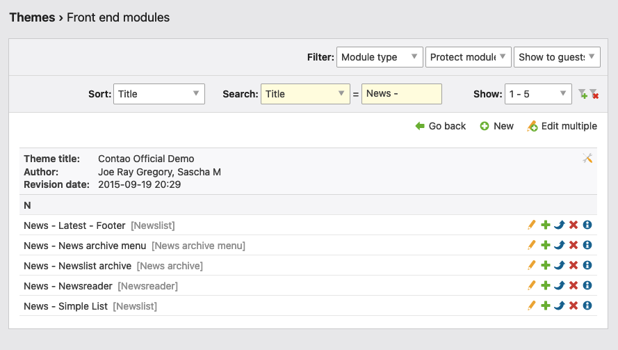
Task: Edit the News - Latest - Footer module
Action: pos(532,225)
